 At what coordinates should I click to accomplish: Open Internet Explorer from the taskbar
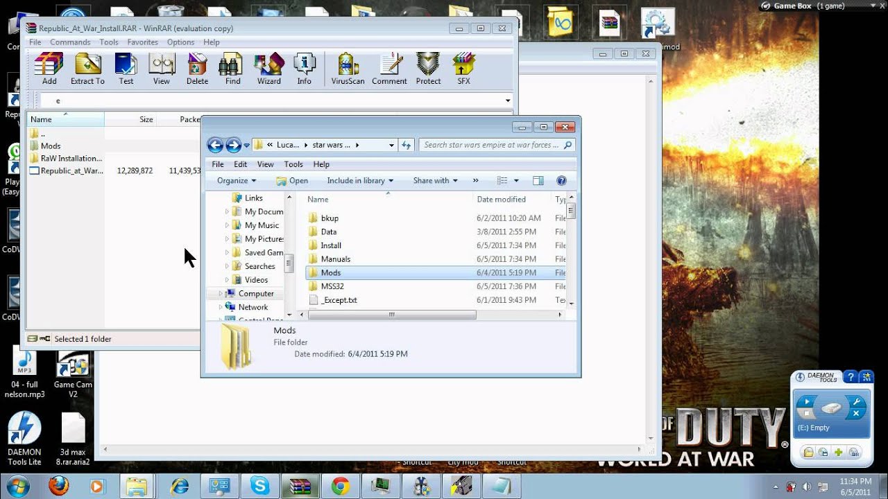[180, 486]
